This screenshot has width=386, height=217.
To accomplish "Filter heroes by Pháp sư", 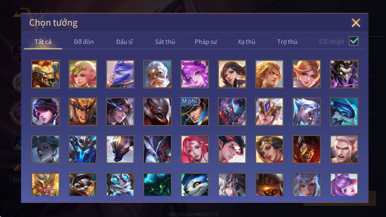I will click(206, 42).
